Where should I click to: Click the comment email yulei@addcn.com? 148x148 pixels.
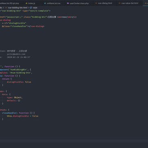(x=16, y=54)
